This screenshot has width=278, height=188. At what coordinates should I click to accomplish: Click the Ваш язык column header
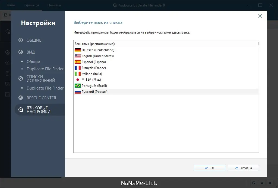point(166,44)
